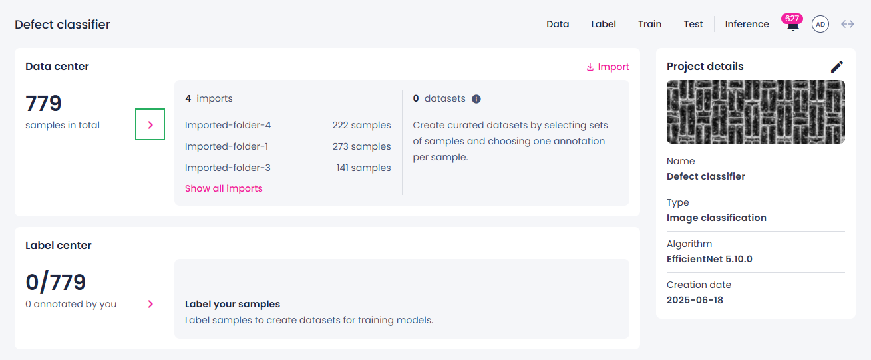Open Label center with the chevron arrow
This screenshot has height=360, width=871.
point(150,304)
